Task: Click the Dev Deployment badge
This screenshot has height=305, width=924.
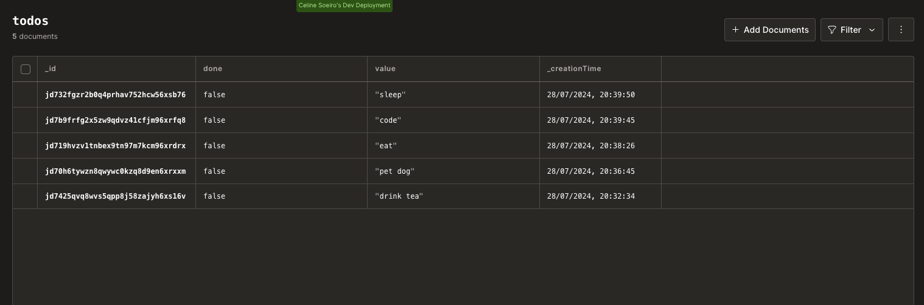Action: tap(345, 5)
